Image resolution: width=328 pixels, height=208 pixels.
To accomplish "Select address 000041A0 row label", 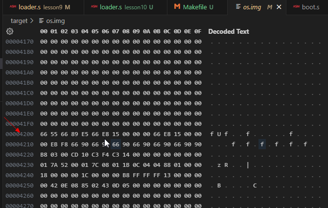I will point(20,72).
